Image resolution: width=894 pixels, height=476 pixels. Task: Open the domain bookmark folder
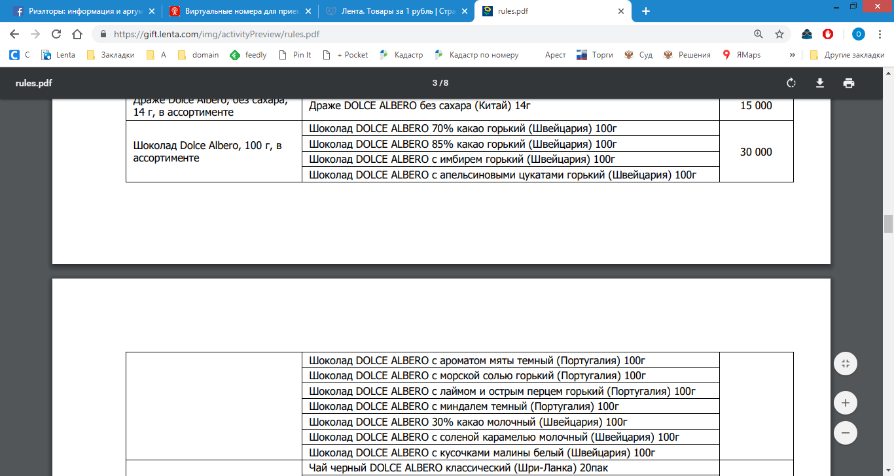(198, 55)
